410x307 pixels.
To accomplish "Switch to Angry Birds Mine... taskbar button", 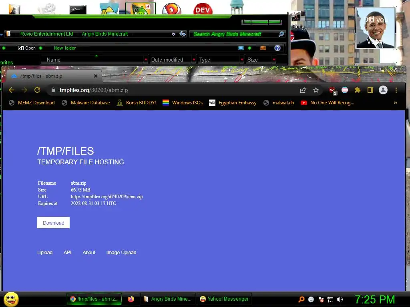I will [x=168, y=299].
